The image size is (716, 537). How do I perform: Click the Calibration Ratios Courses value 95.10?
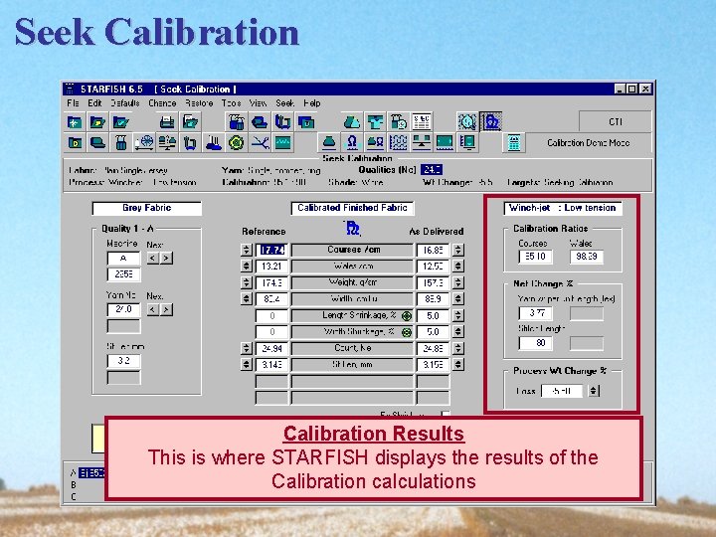[x=535, y=257]
